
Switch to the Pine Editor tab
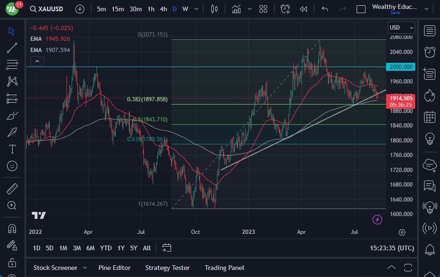(x=114, y=268)
